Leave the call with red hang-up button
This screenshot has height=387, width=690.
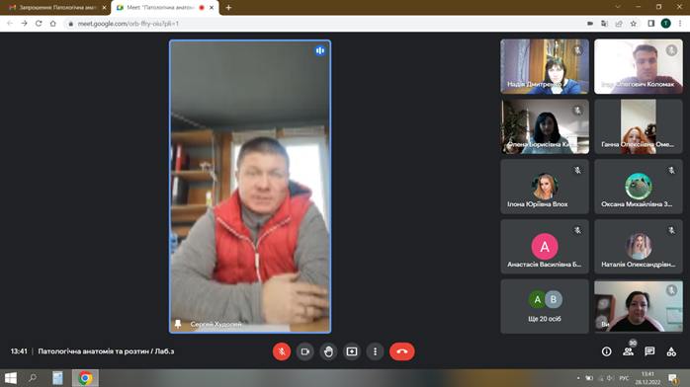click(401, 351)
